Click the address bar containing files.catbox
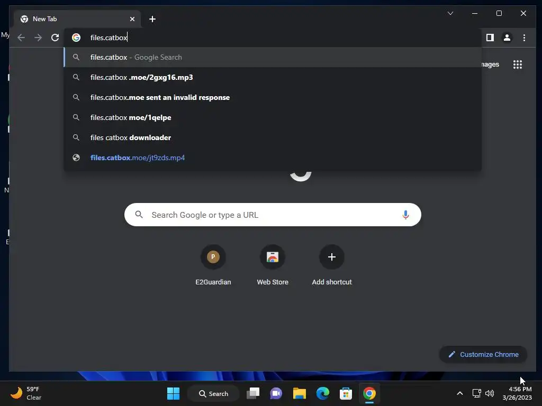The width and height of the screenshot is (542, 406). coord(273,38)
